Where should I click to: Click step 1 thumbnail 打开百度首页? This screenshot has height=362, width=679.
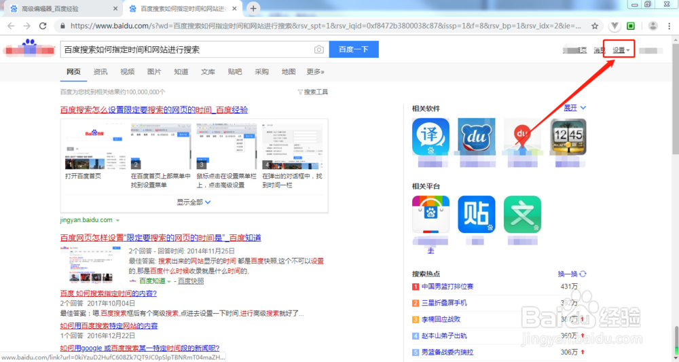coord(95,146)
